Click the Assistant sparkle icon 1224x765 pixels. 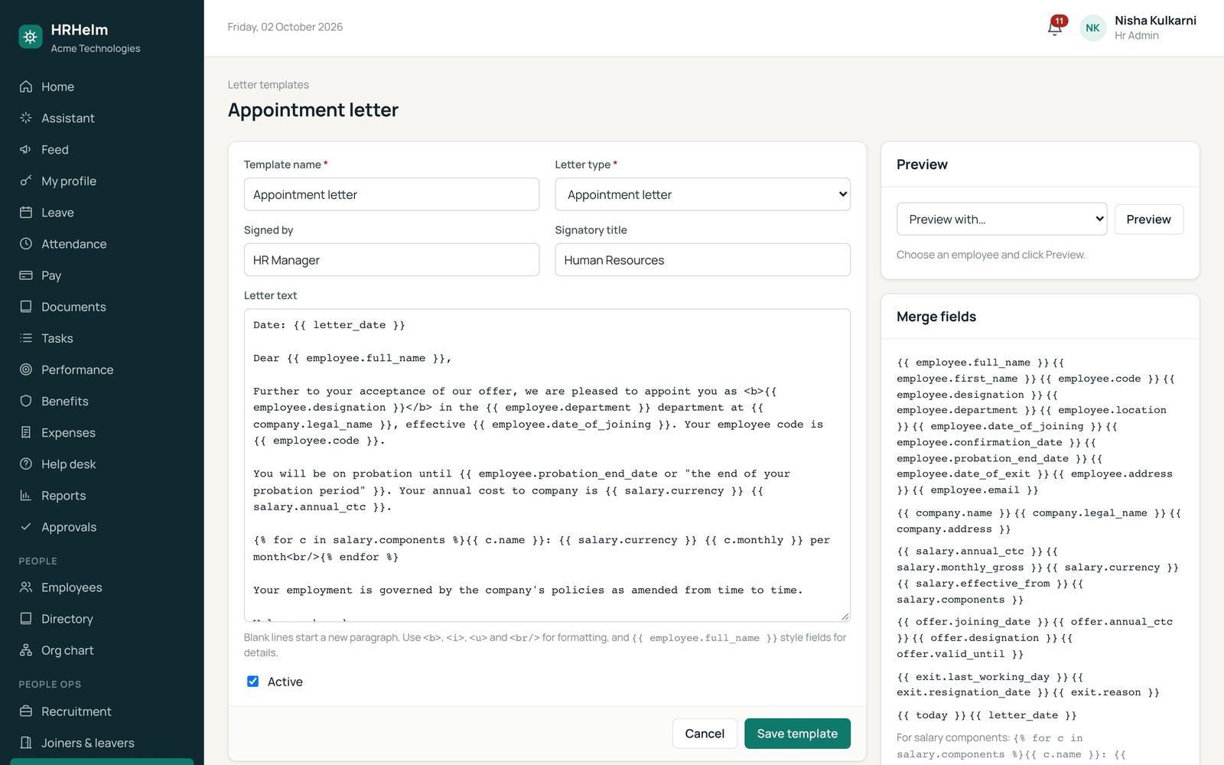(x=26, y=118)
